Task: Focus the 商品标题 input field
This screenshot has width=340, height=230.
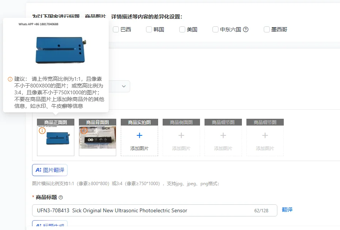Action: coord(155,210)
